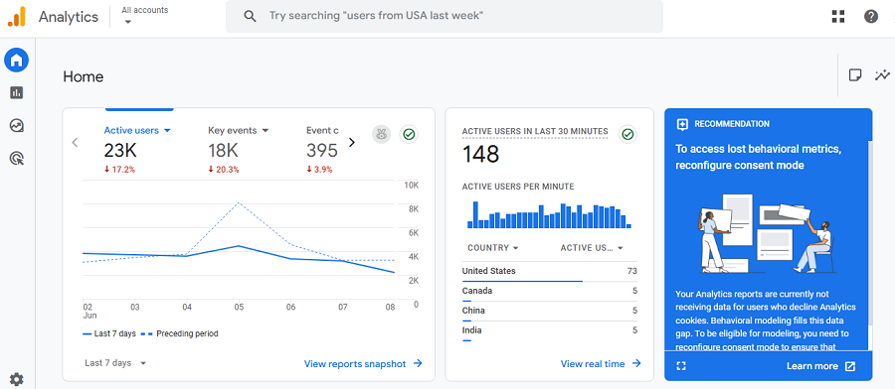
Task: Open the Google apps grid icon
Action: click(838, 17)
